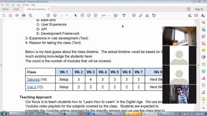
Task: Send file by email envelope icon
Action: tap(196, 15)
